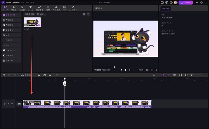The image size is (209, 129).
Task: Open the 자막 (Subtitles) tab
Action: point(65,8)
